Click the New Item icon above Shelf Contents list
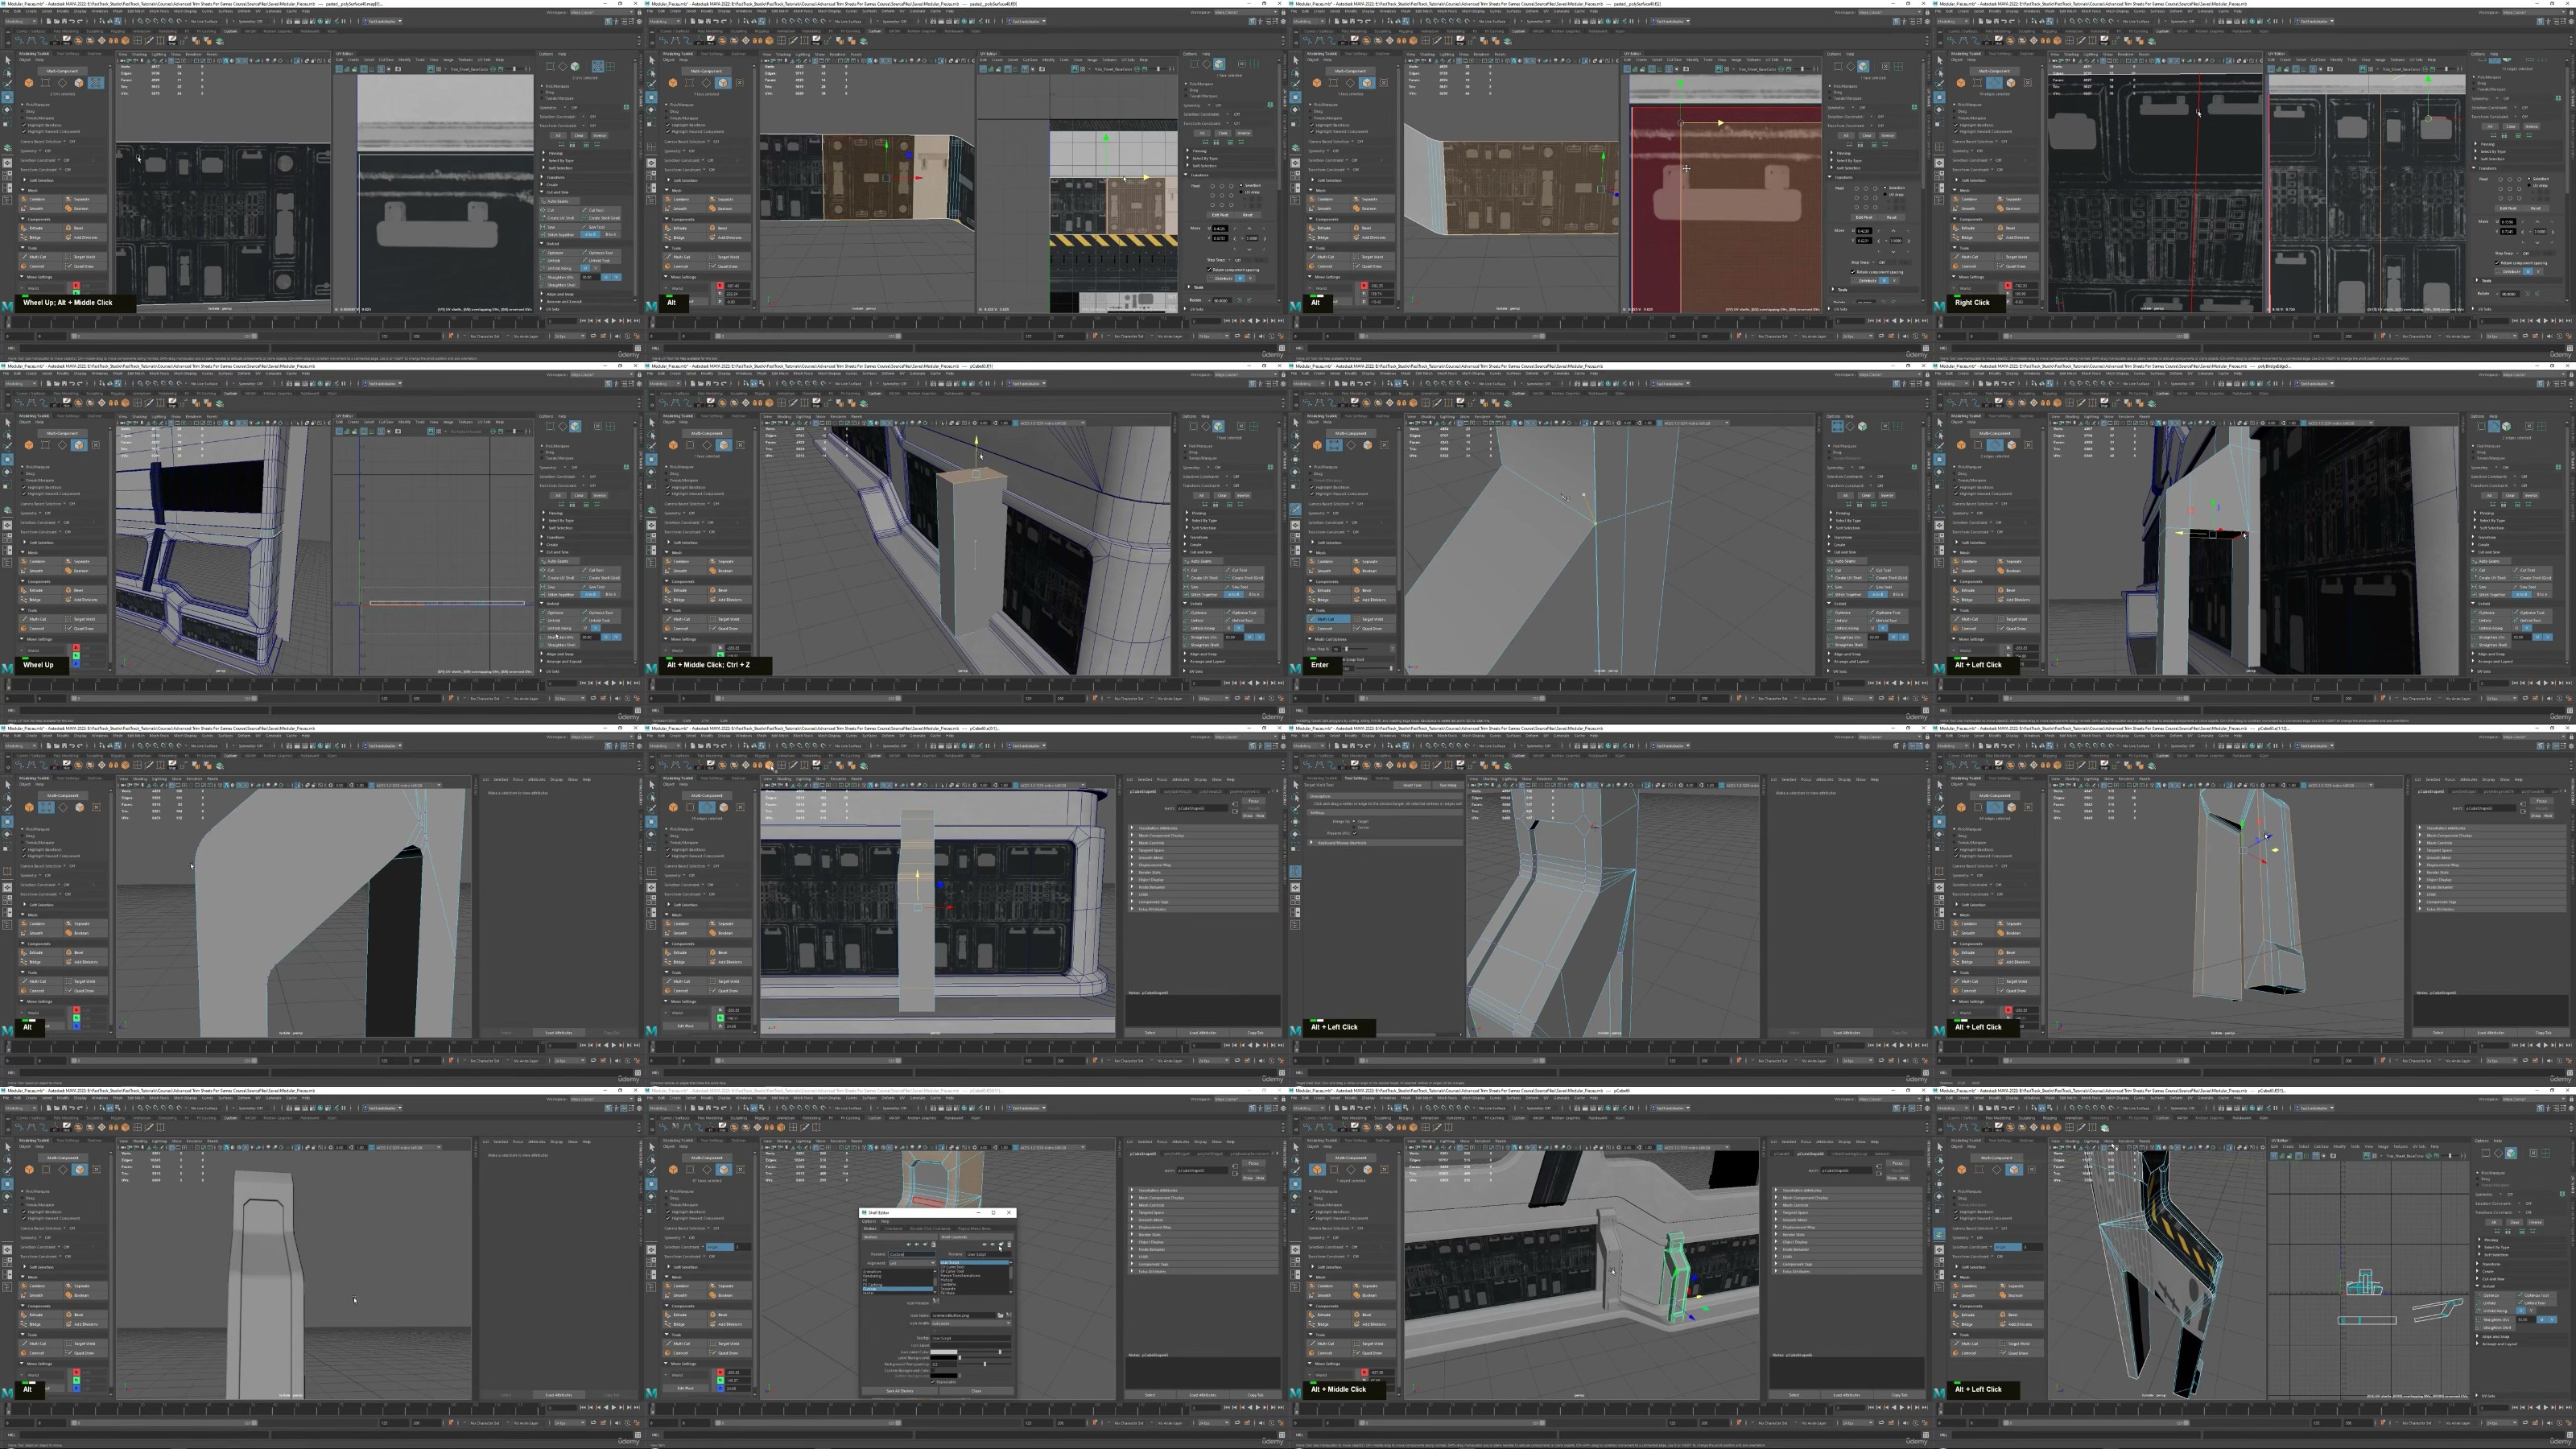Image resolution: width=2576 pixels, height=1449 pixels. pos(1002,1245)
